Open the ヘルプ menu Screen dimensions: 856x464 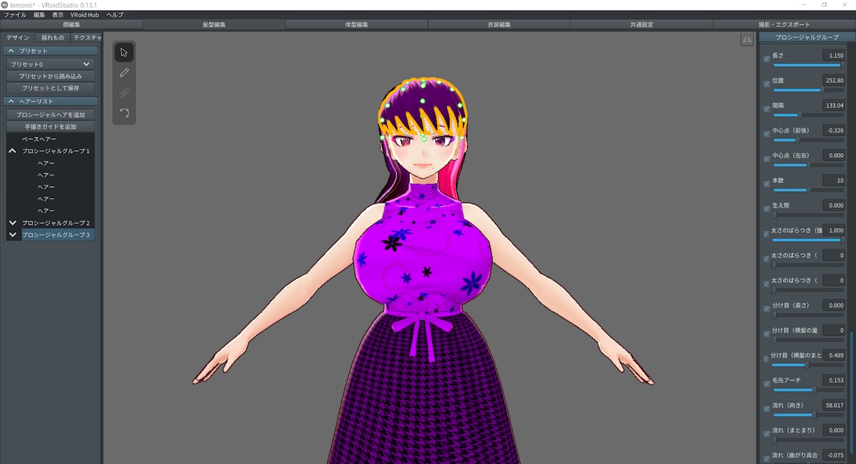pos(114,15)
